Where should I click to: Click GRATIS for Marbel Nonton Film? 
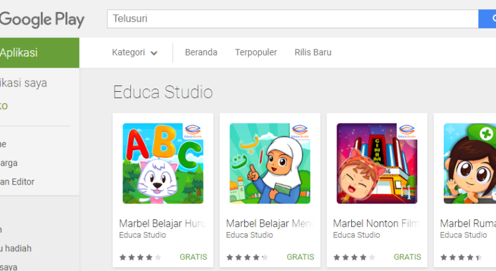pyautogui.click(x=407, y=257)
